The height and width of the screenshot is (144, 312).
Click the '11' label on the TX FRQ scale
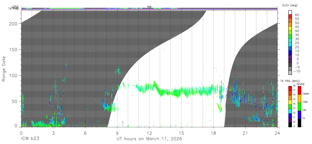(294, 117)
